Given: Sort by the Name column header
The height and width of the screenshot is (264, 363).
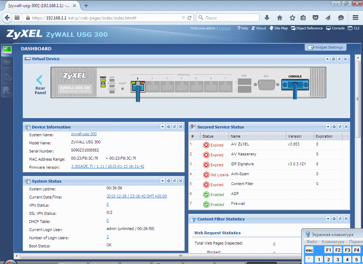Looking at the screenshot, I should [257, 136].
